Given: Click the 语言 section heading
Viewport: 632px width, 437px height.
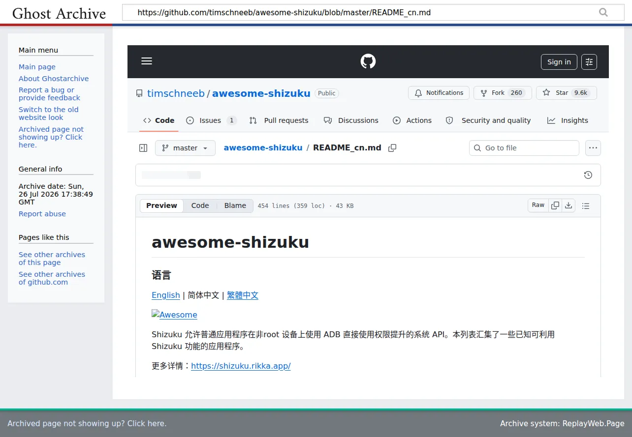Looking at the screenshot, I should click(161, 275).
